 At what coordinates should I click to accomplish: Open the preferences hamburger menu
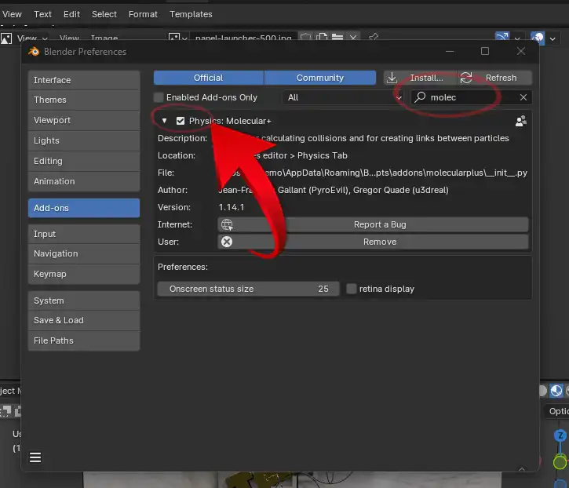click(x=35, y=457)
